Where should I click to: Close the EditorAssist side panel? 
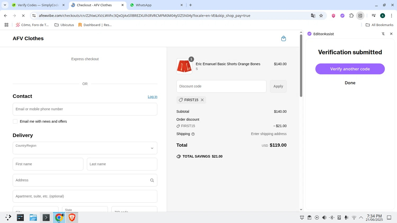tap(391, 34)
